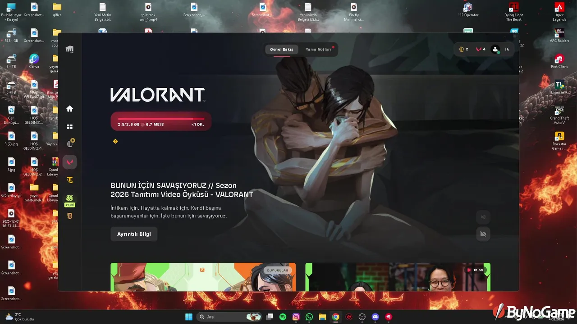Open Teamfight Tactics from the sidebar
This screenshot has width=577, height=324.
coord(69,180)
